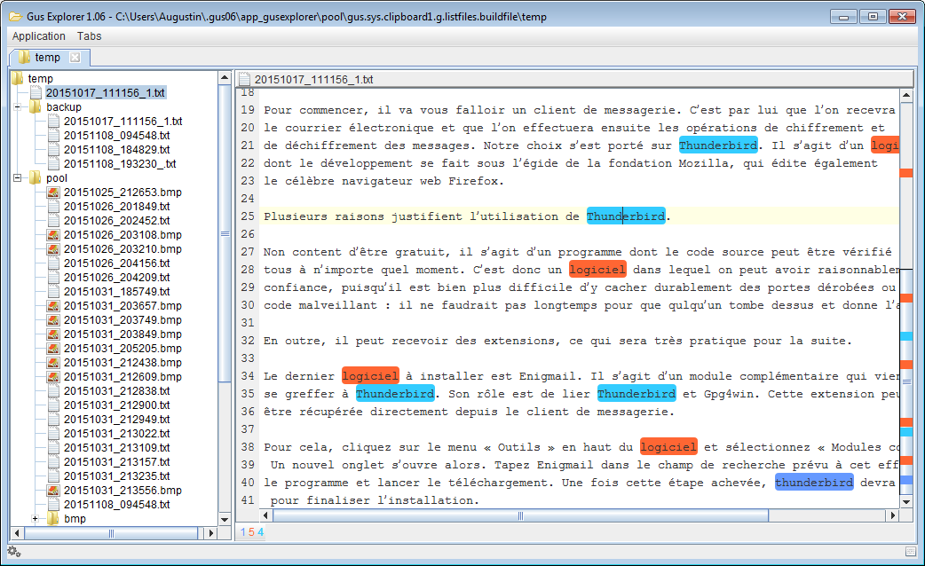Image resolution: width=925 pixels, height=566 pixels.
Task: Select 20151108_094548.txt in backup folder
Action: coord(117,135)
